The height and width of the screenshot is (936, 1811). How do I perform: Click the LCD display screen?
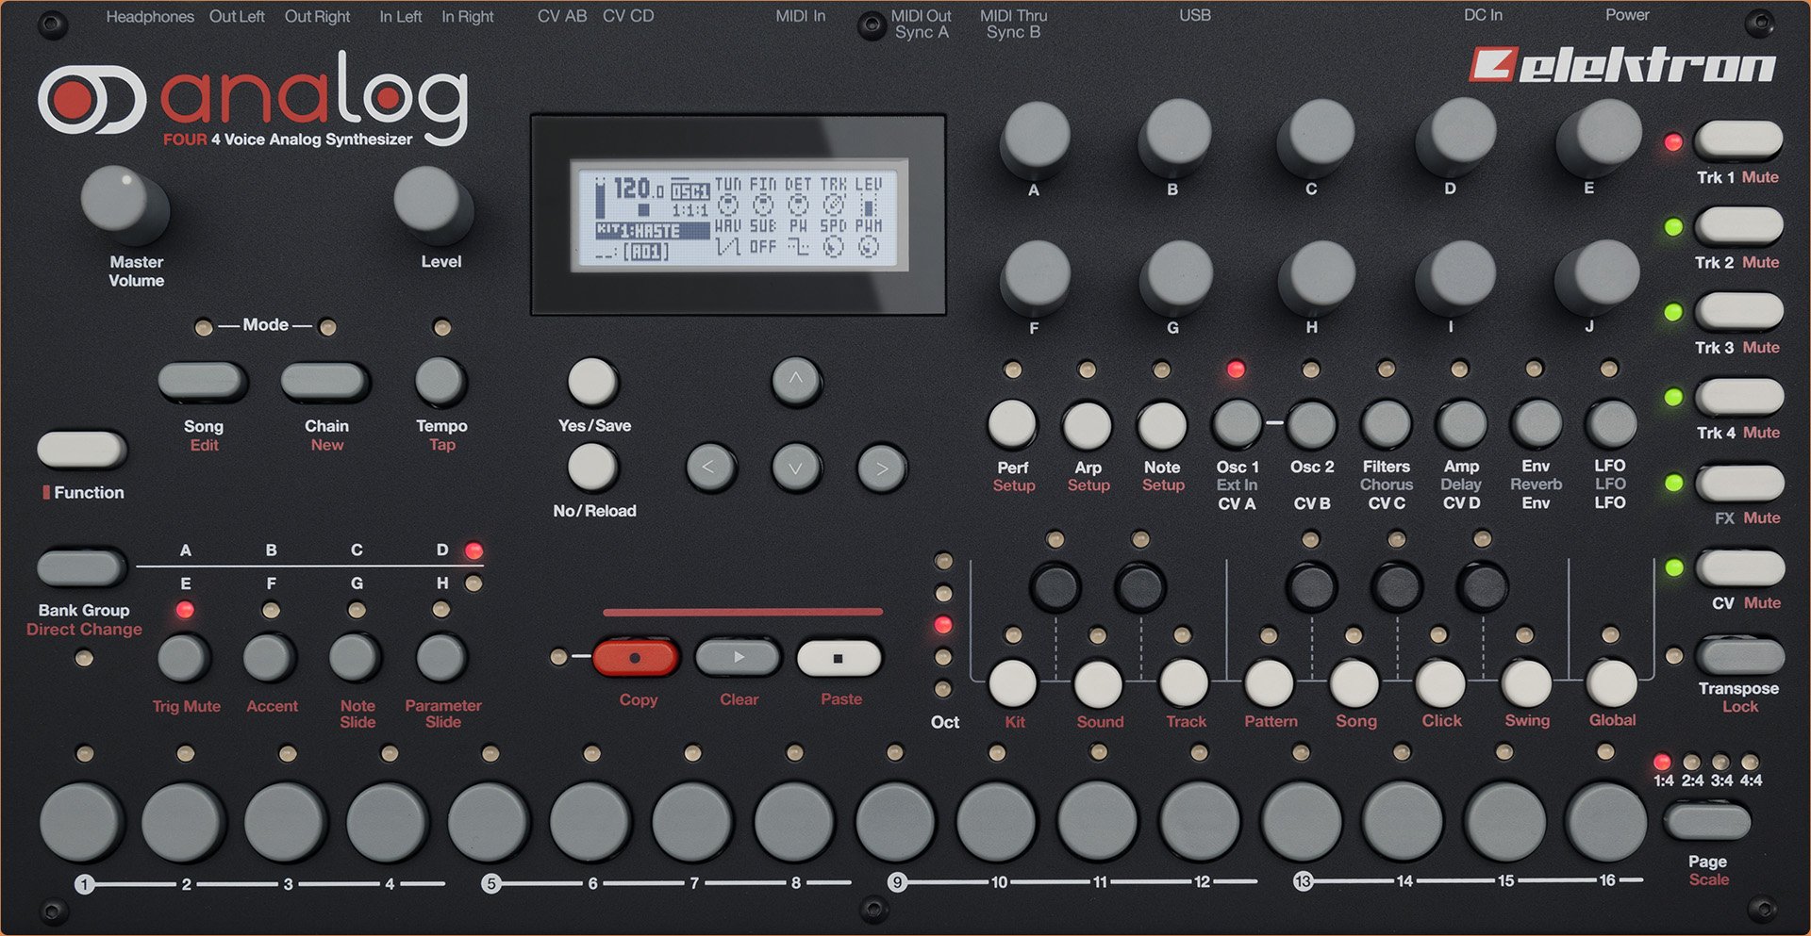coord(739,215)
